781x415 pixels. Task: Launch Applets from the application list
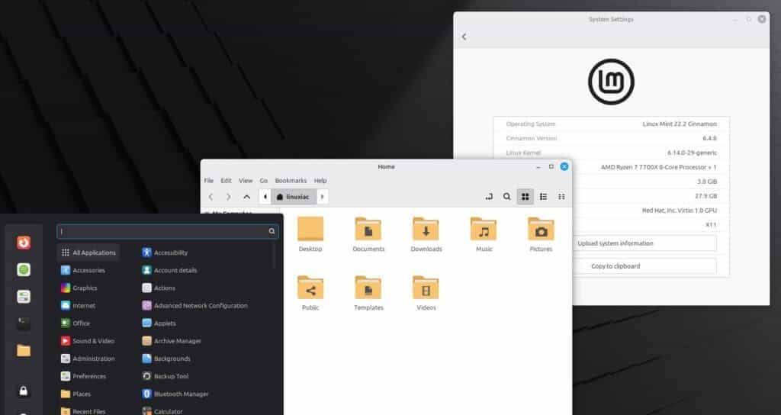point(159,323)
